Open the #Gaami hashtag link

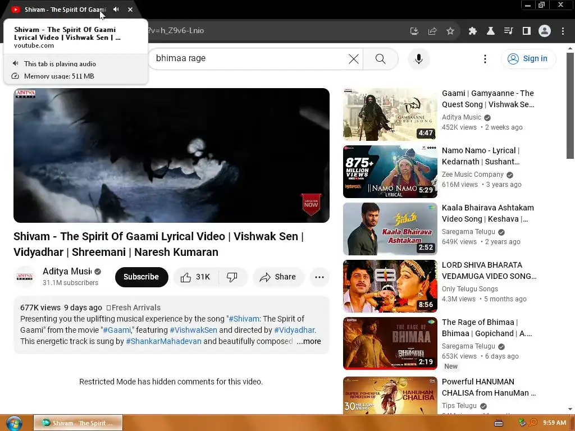point(117,330)
